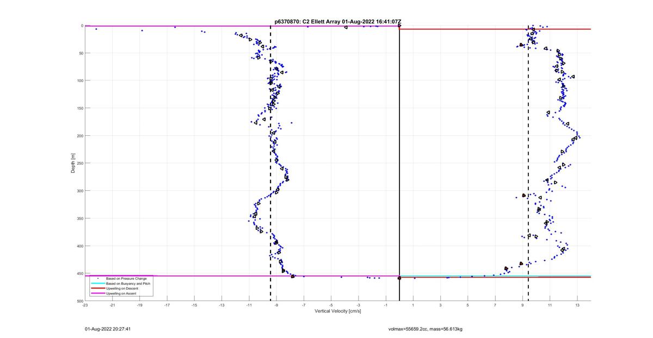653x338 pixels.
Task: Click the timestamp '01-Aug-2022 20:27:41' footer
Action: tap(108, 329)
